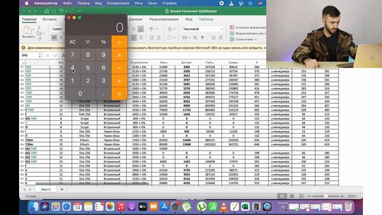Click the calculator 0 button
Image resolution: width=382 pixels, height=215 pixels.
[80, 94]
